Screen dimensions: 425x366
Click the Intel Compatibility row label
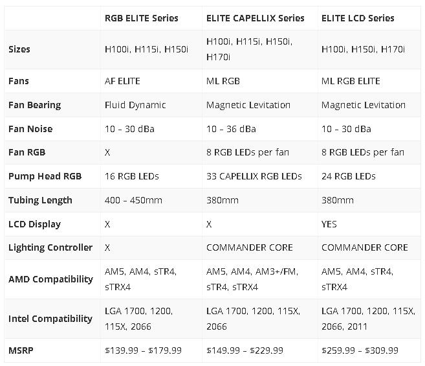click(x=50, y=319)
